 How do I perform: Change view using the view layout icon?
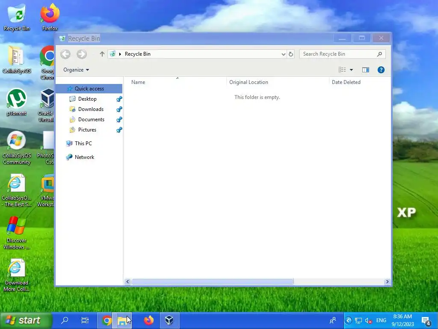(342, 70)
